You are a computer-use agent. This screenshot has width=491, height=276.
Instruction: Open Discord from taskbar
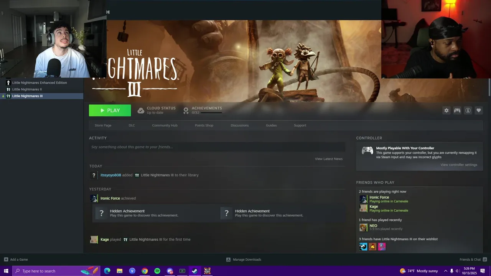point(170,271)
